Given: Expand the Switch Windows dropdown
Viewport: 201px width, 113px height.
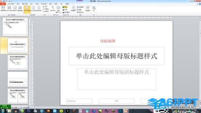Looking at the screenshot, I should coord(88,9).
